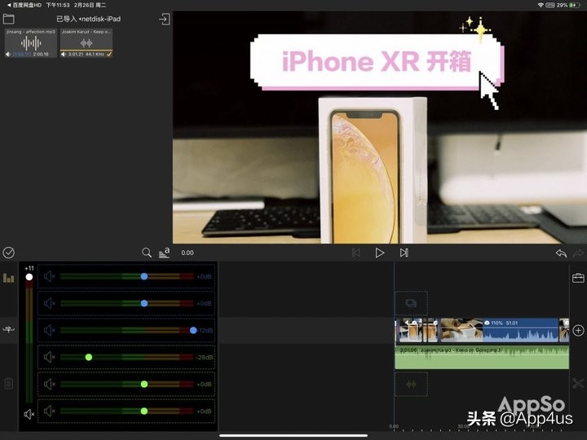Redo the last undone edit

coord(578,253)
